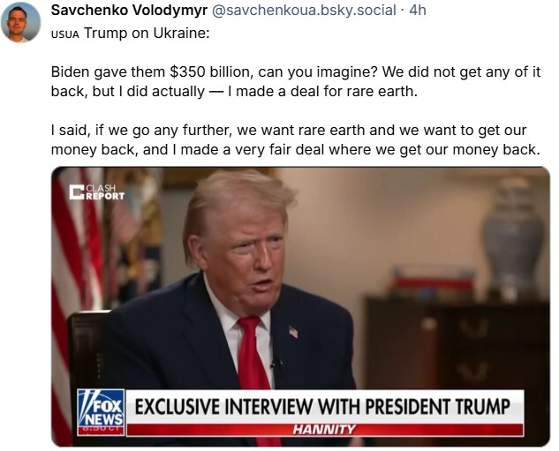Click the American flag lapel pin
Viewport: 559px width, 451px height.
pyautogui.click(x=293, y=332)
